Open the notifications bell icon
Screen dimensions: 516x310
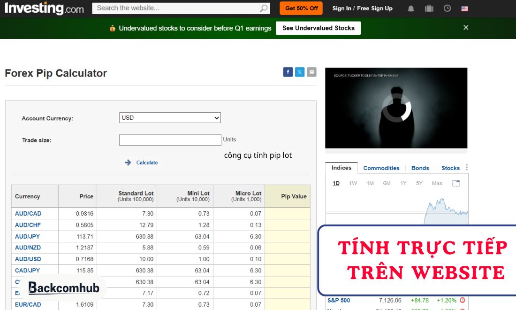coord(411,8)
